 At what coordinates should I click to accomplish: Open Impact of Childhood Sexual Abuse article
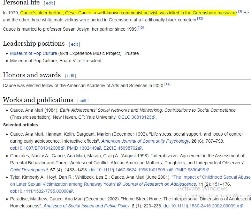130,181
